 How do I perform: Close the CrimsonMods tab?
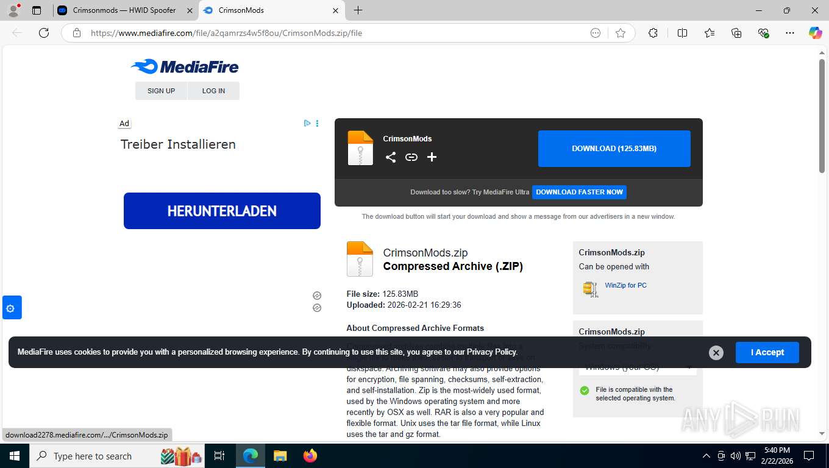tap(336, 10)
